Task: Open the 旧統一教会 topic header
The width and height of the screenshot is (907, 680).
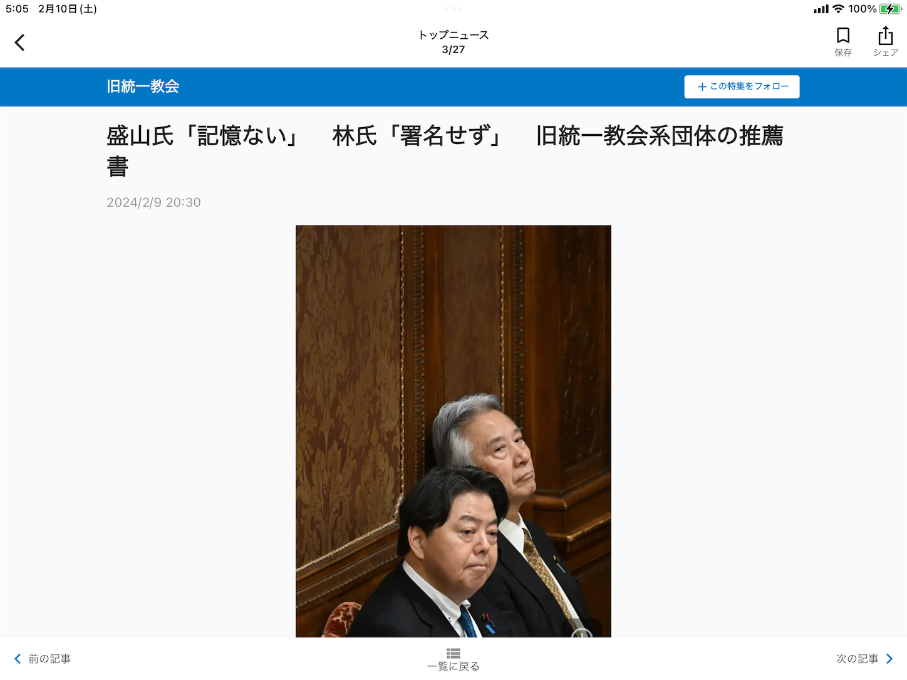Action: [143, 86]
